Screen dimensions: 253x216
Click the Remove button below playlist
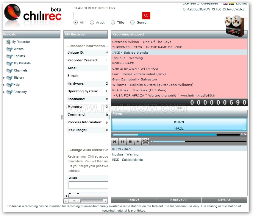coord(133,200)
